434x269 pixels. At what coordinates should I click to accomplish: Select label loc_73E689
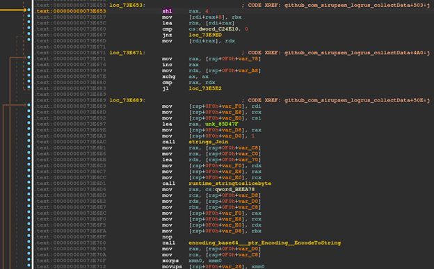point(127,100)
